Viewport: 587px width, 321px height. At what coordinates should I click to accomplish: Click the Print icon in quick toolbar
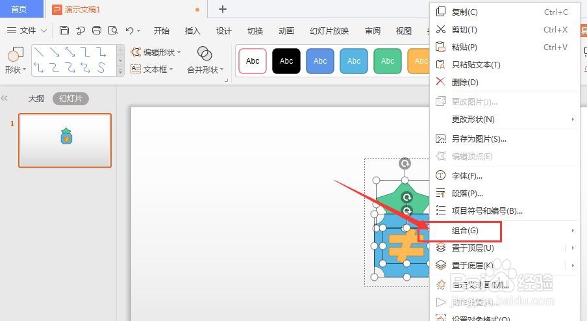click(x=97, y=31)
